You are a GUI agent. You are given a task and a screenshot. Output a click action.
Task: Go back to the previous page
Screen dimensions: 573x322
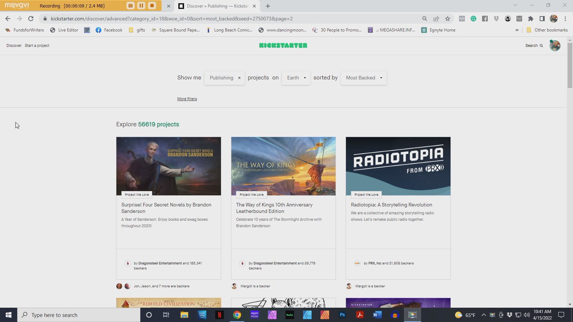[8, 19]
